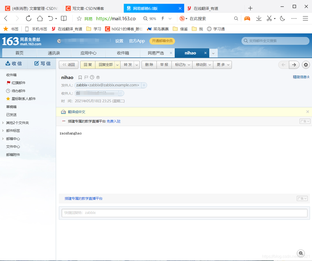
Task: Add sender zabbix to contacts plus
Action: tap(144, 85)
